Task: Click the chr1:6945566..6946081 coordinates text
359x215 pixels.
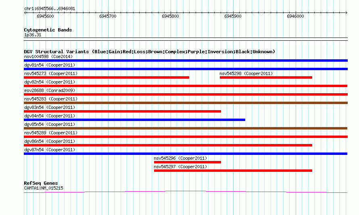Action: [50, 9]
